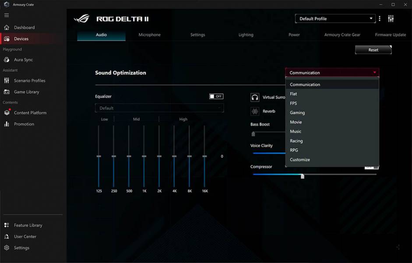Click the Devices icon in sidebar

(7, 39)
